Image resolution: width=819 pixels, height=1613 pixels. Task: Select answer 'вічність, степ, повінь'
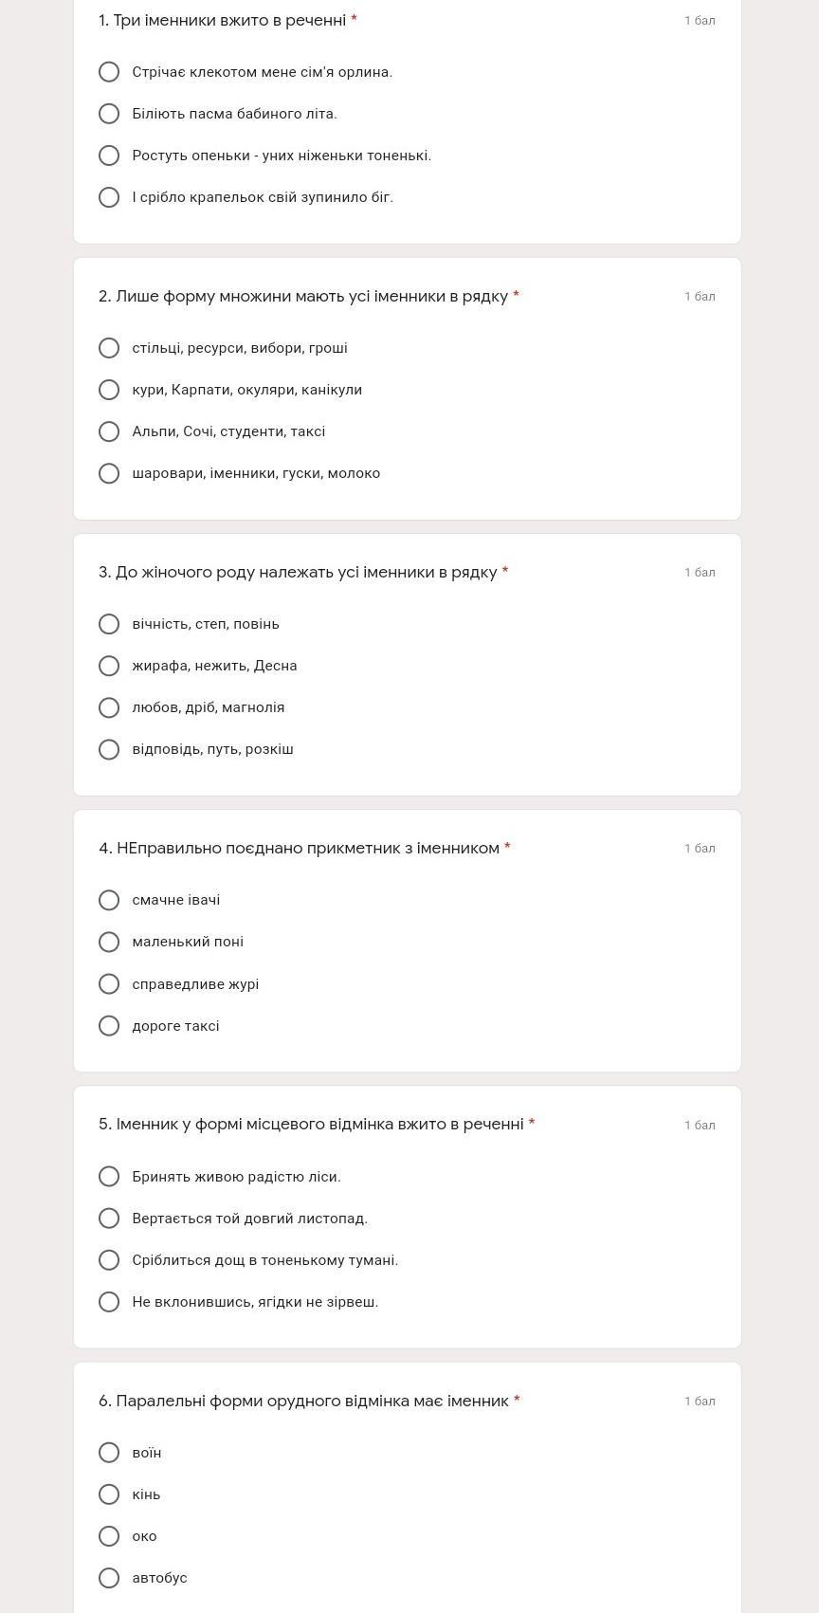(109, 624)
